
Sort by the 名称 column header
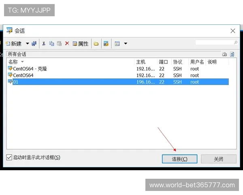click(13, 62)
